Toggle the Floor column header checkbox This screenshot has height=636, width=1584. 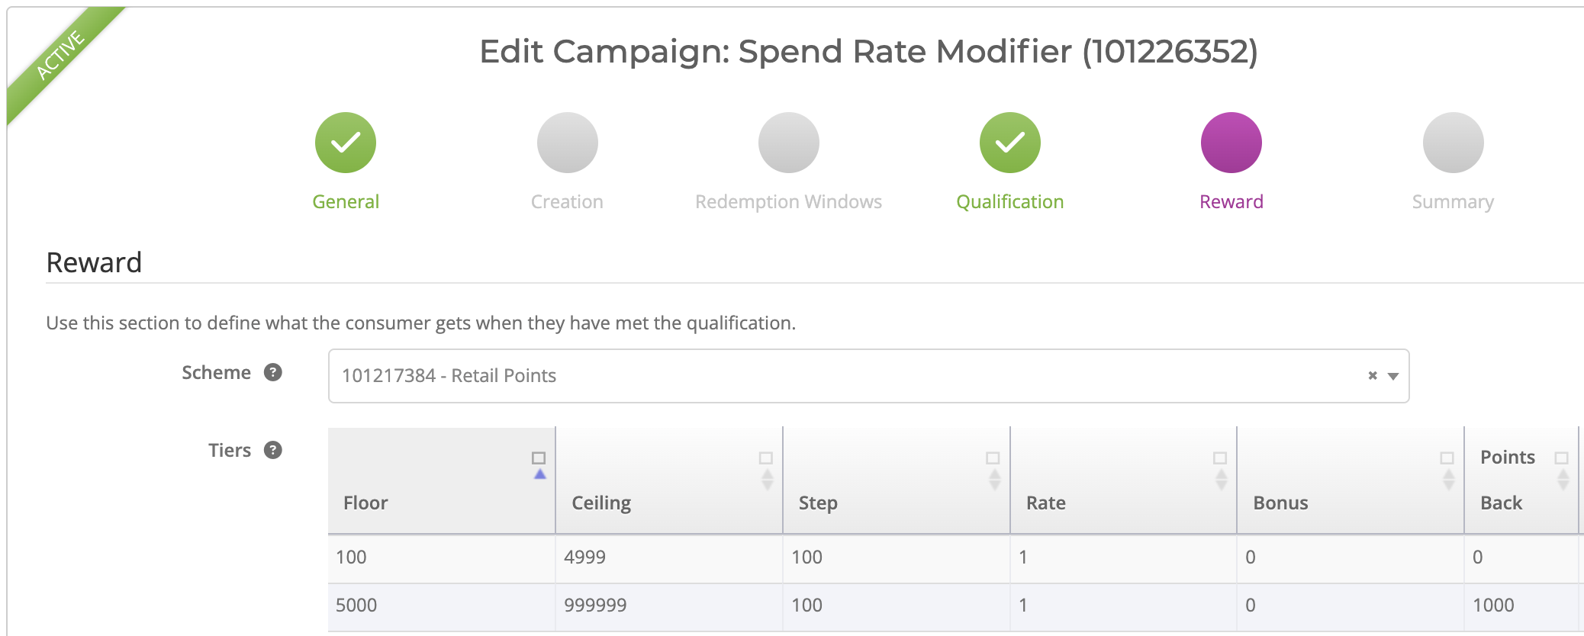539,458
